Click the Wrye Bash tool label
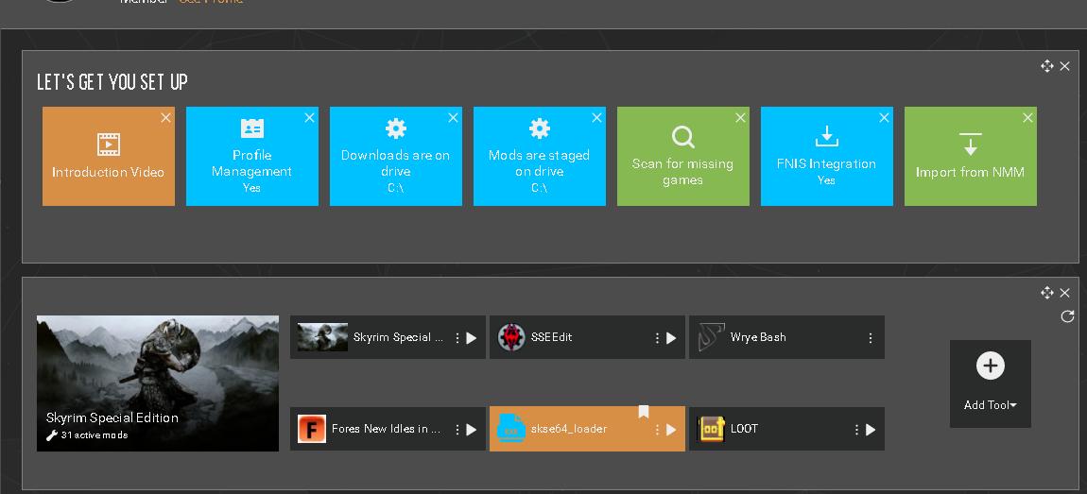This screenshot has width=1087, height=494. 758,337
